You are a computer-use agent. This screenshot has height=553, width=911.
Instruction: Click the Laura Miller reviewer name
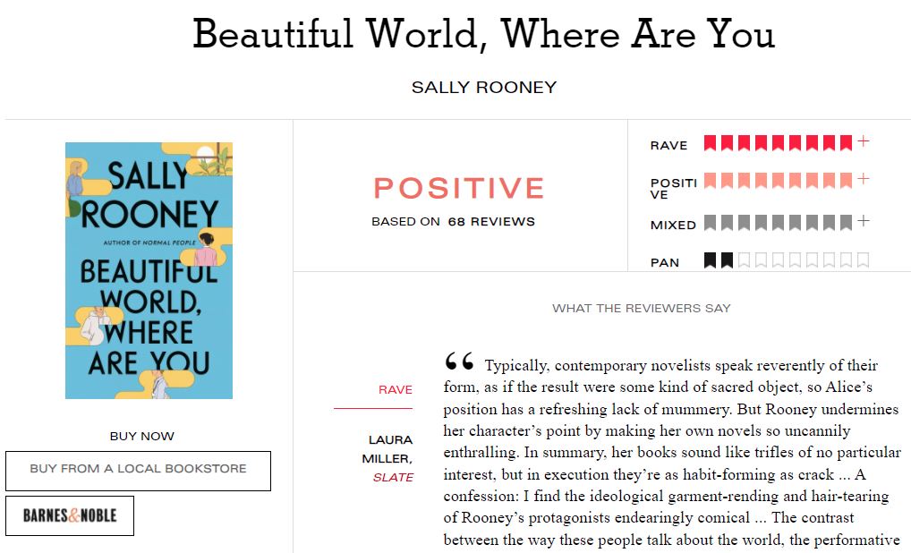(x=387, y=449)
